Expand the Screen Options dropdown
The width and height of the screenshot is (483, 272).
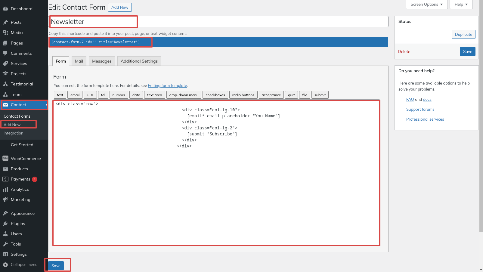[426, 4]
